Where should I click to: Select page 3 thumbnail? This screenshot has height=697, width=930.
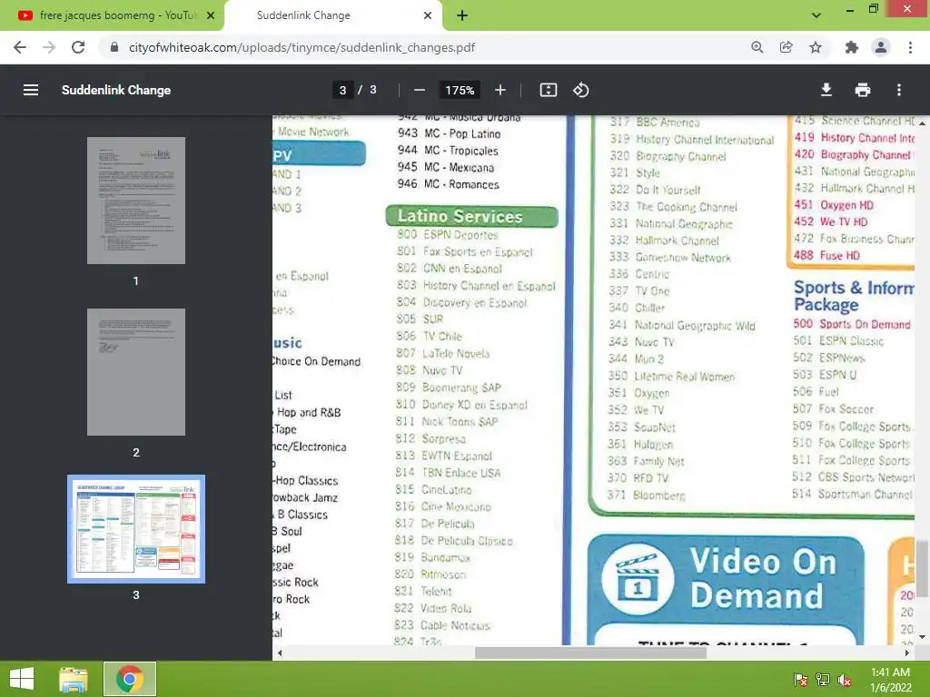136,529
